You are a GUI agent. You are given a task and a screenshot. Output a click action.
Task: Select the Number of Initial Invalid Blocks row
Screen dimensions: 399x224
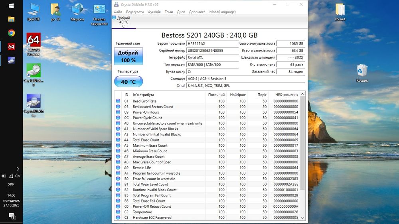(207, 134)
